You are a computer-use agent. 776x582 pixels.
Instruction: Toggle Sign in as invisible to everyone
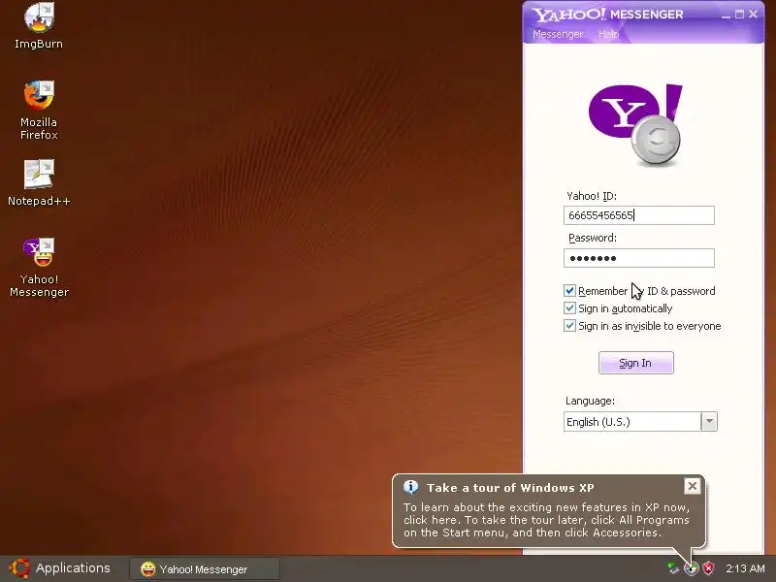point(569,326)
